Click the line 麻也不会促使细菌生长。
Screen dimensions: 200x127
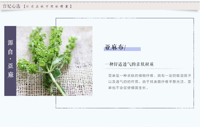(128, 88)
